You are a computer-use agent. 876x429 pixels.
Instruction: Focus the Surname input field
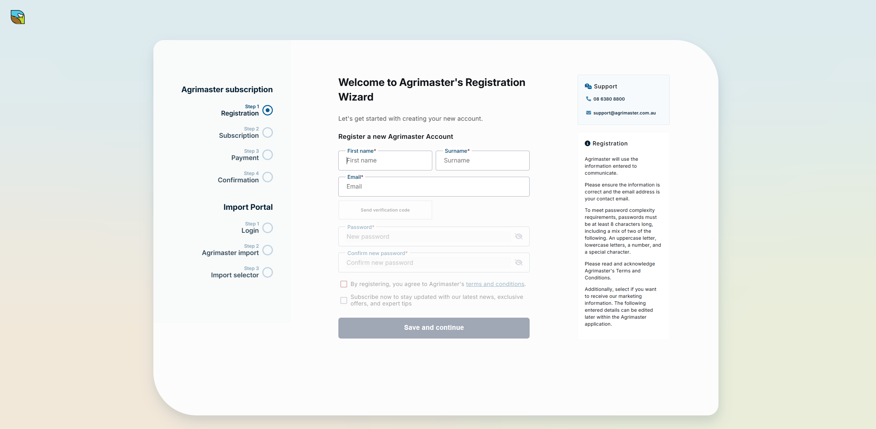point(483,160)
